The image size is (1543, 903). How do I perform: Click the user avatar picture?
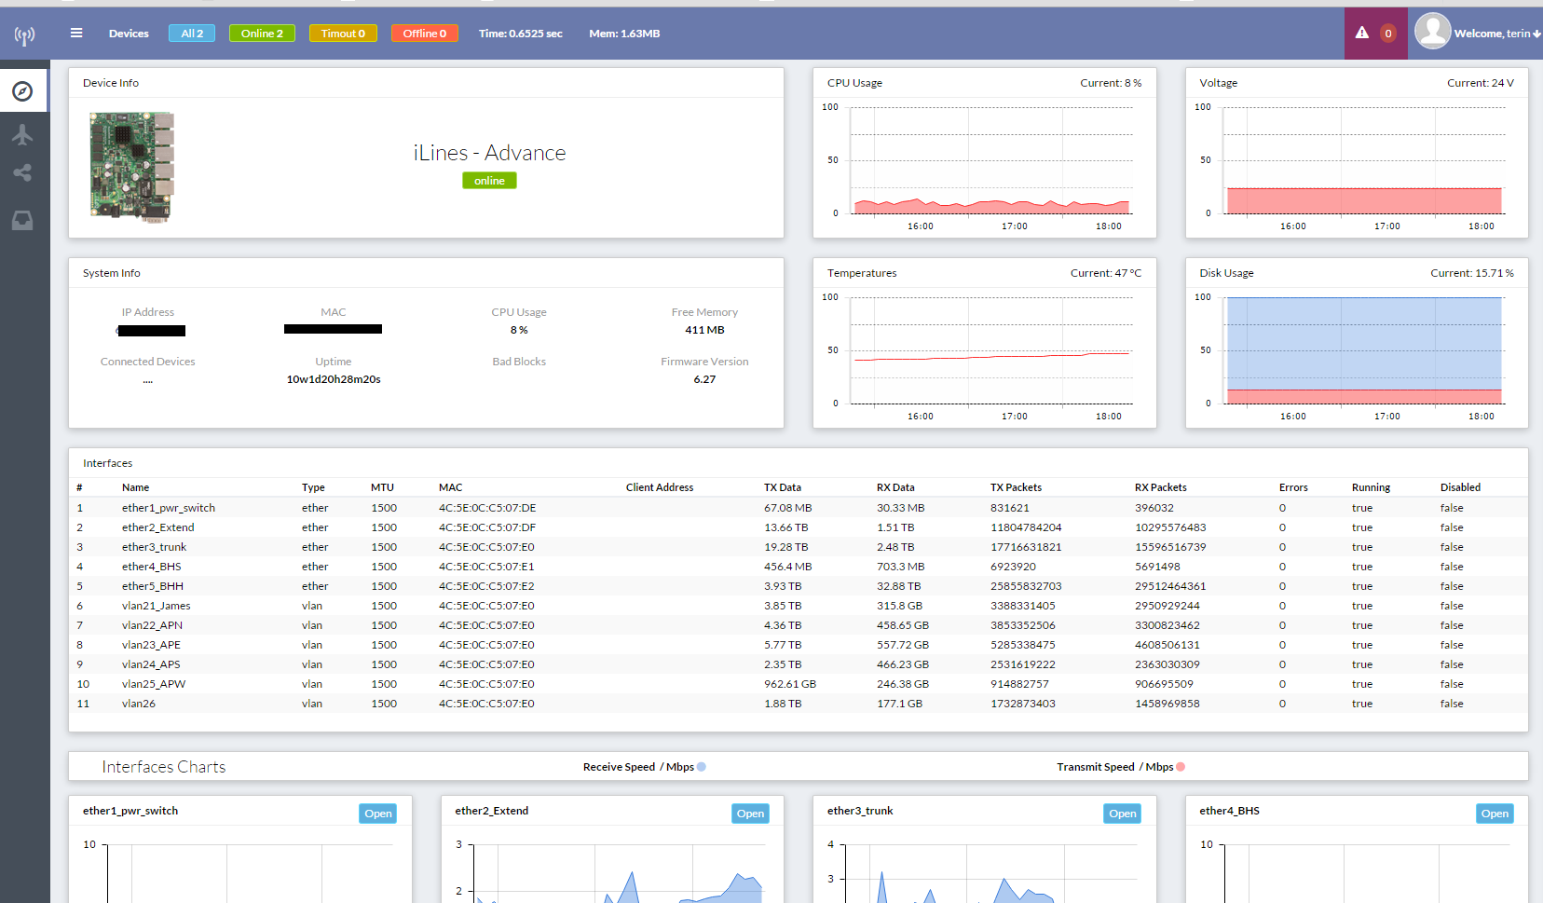pos(1432,32)
